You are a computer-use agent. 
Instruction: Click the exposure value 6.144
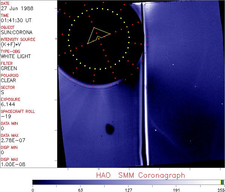point(7,104)
